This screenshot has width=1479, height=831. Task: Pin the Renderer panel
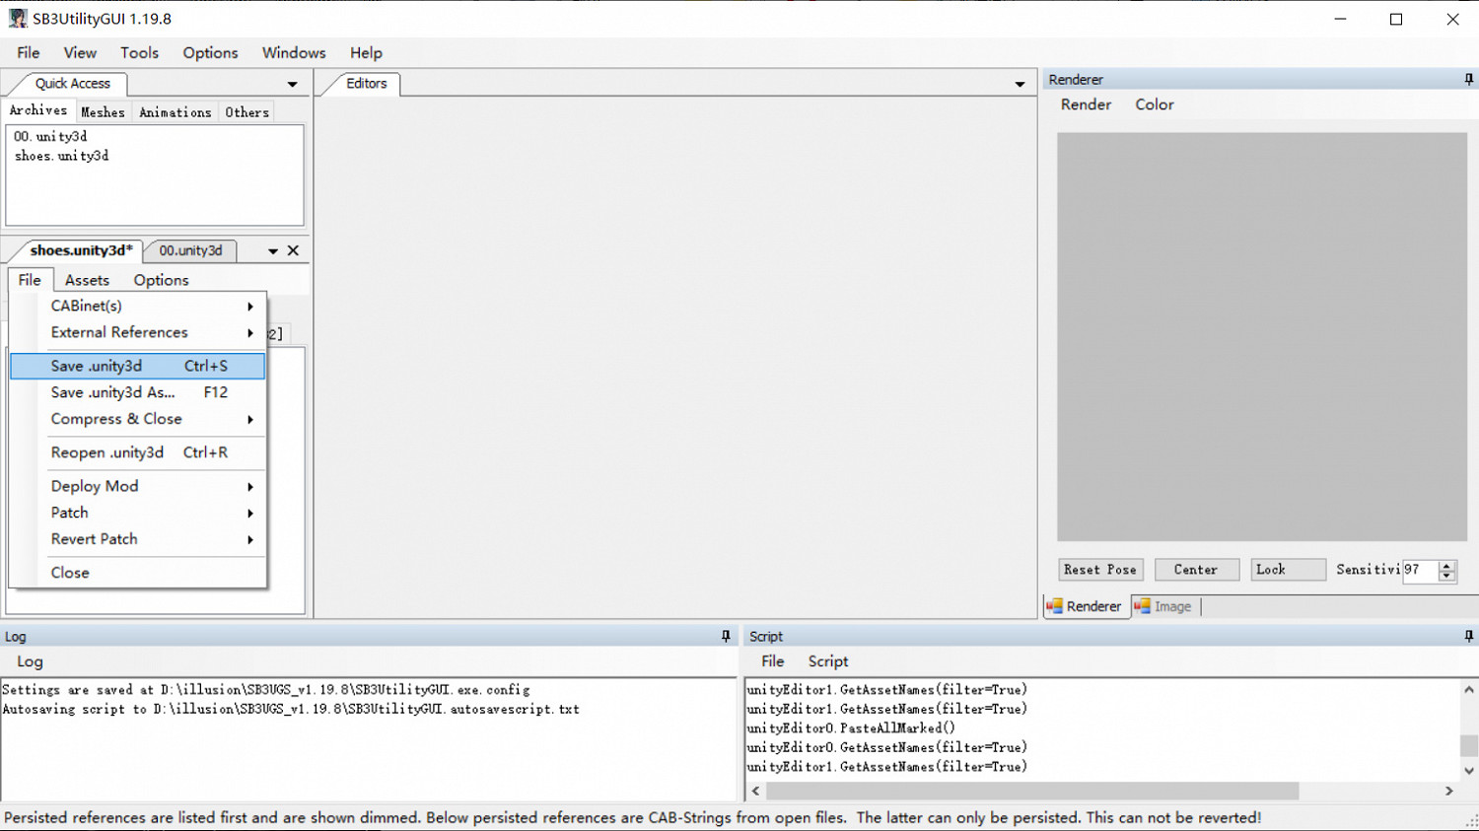coord(1468,80)
